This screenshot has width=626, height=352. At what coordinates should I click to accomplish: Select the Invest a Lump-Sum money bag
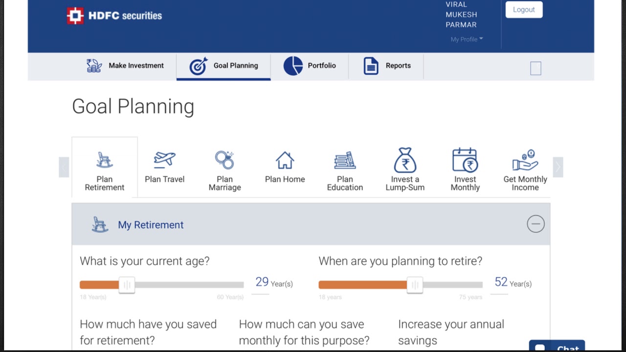coord(405,160)
